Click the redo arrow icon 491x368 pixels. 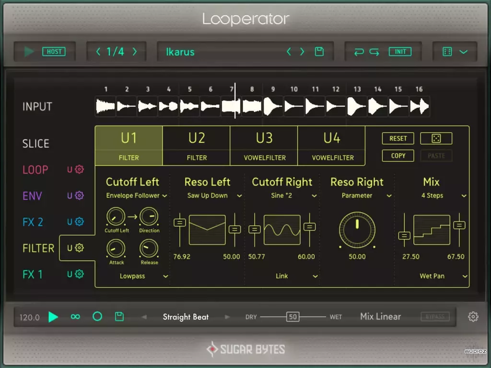pos(374,52)
